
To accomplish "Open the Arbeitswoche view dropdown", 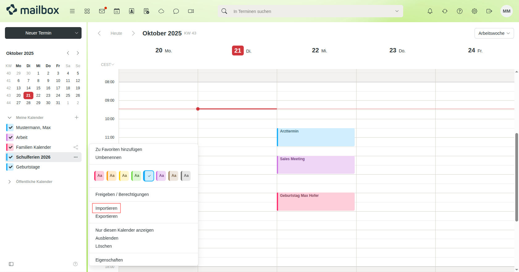I will pyautogui.click(x=494, y=33).
